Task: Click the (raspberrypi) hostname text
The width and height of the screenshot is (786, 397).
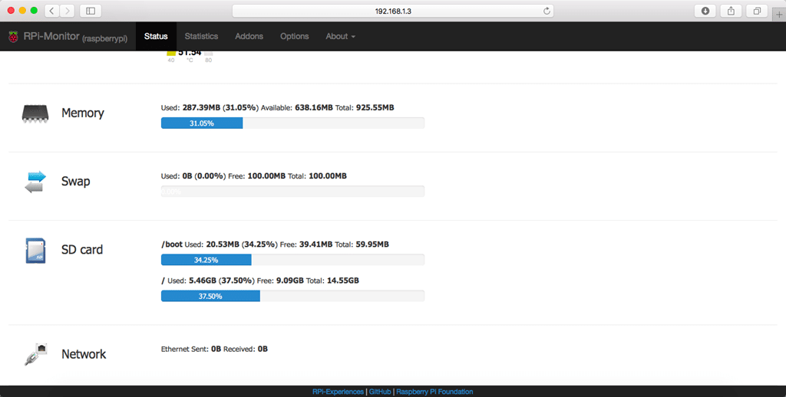Action: tap(105, 38)
